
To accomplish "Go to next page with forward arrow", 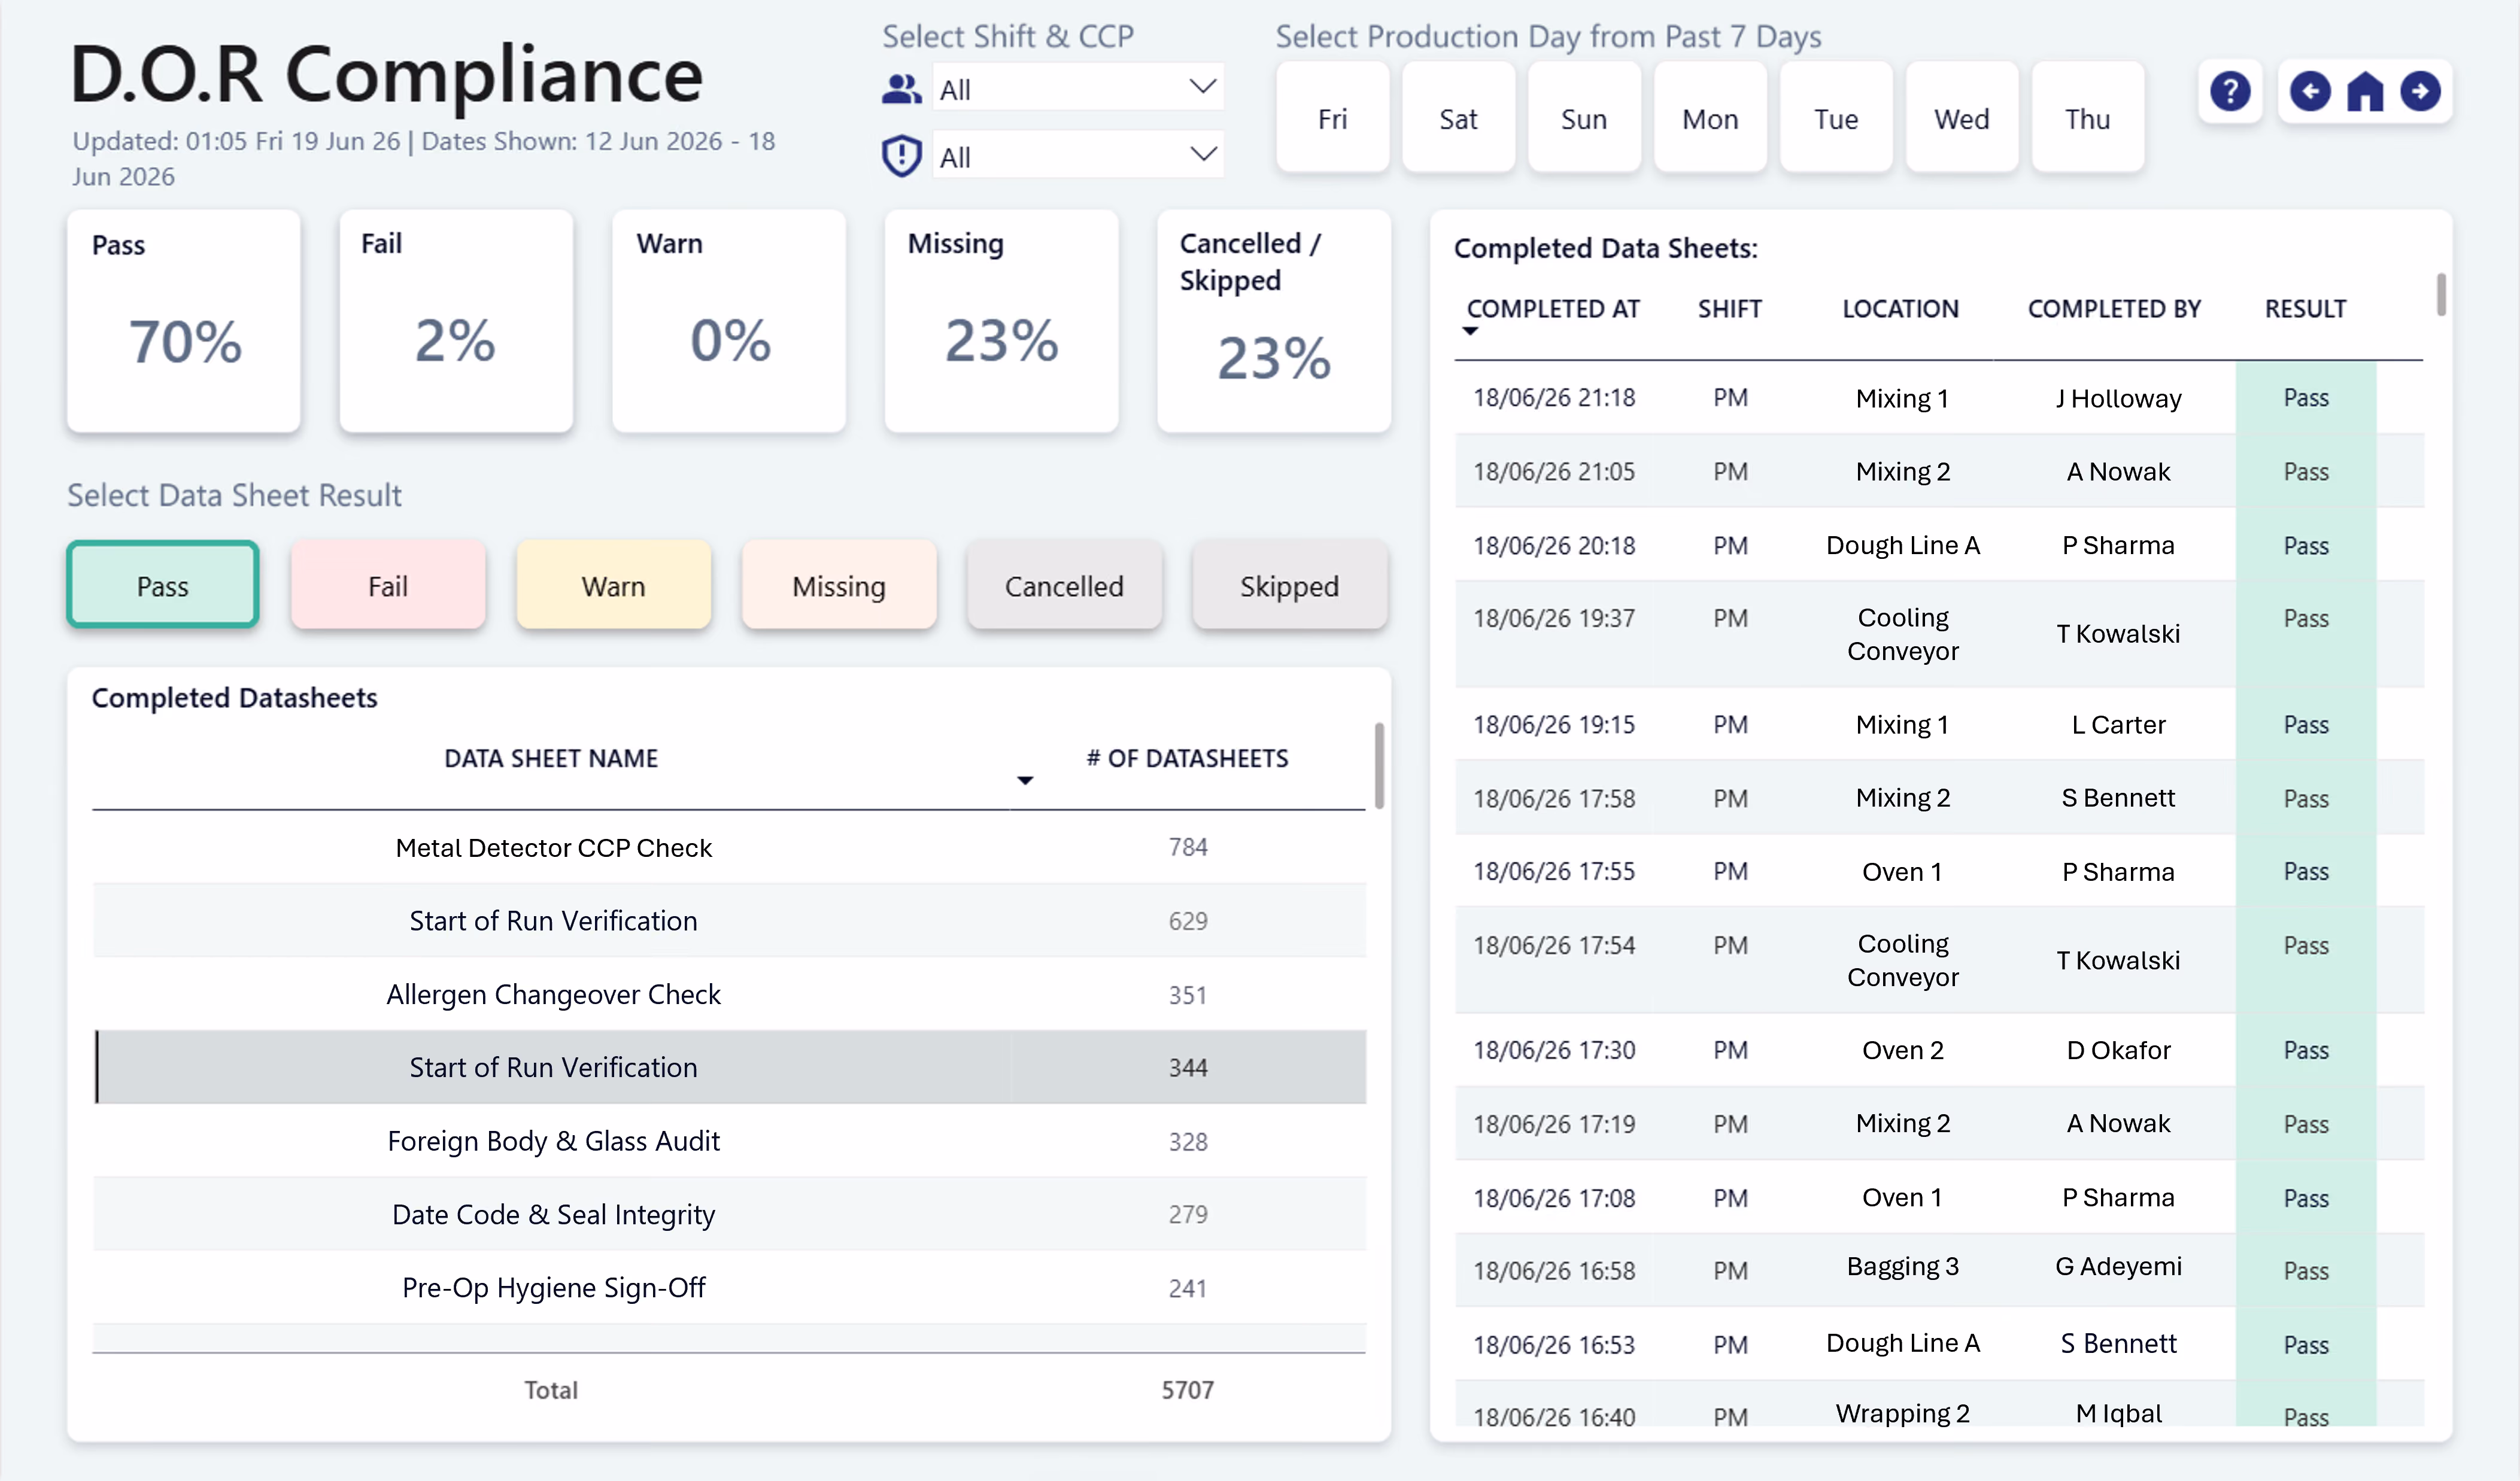I will click(x=2420, y=92).
